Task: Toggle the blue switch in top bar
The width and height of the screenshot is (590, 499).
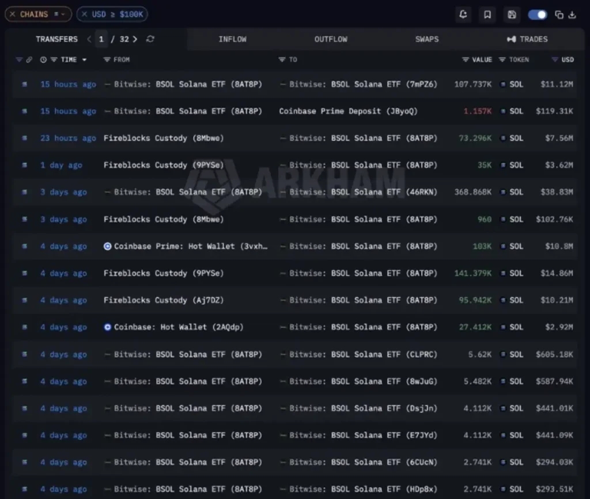Action: pyautogui.click(x=538, y=14)
